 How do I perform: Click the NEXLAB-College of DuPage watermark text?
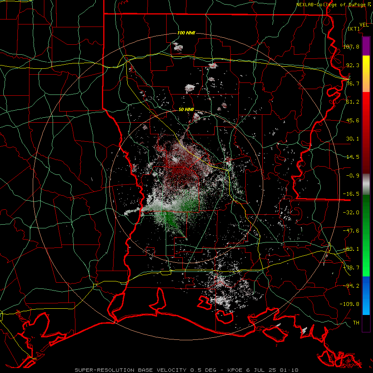click(x=334, y=5)
